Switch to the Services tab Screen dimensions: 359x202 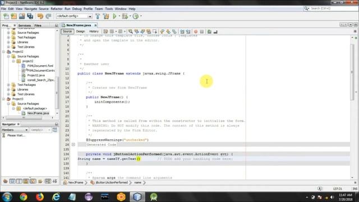pyautogui.click(x=25, y=25)
